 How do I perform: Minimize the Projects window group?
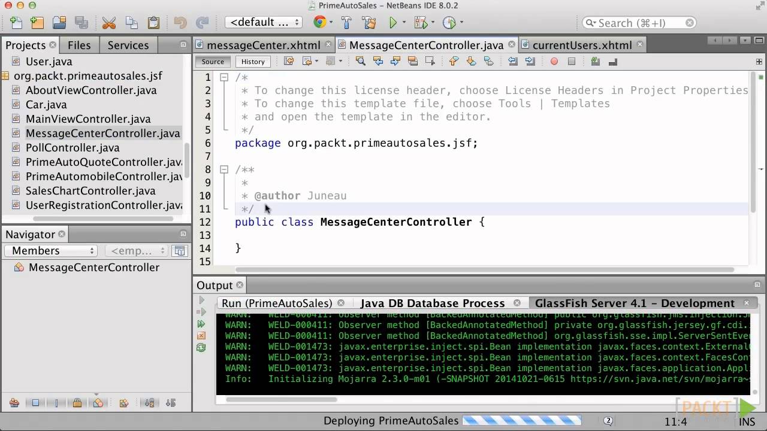point(183,45)
